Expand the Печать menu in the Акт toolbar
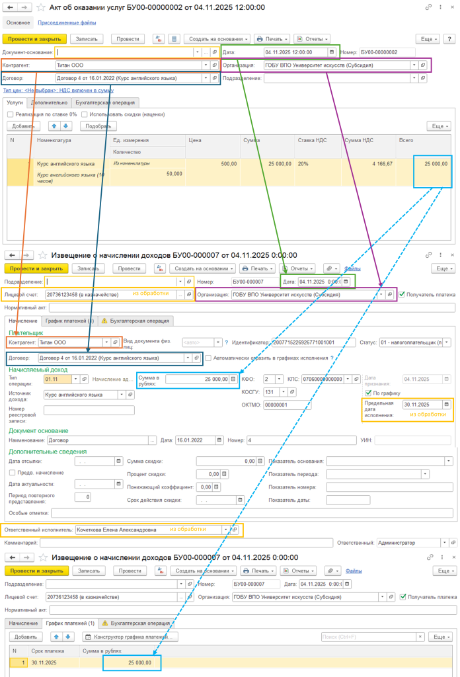Viewport: 460px width, 677px height. (272, 39)
